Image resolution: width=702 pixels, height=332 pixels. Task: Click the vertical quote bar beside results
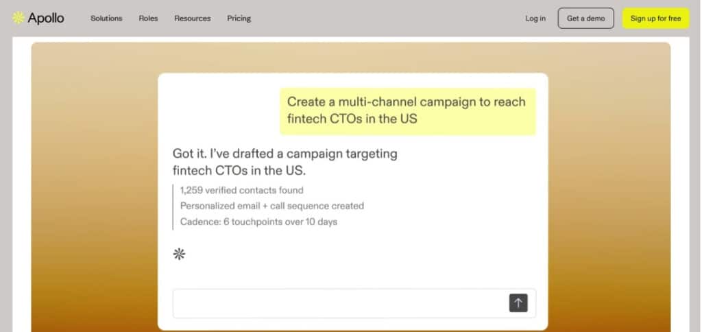click(x=173, y=206)
